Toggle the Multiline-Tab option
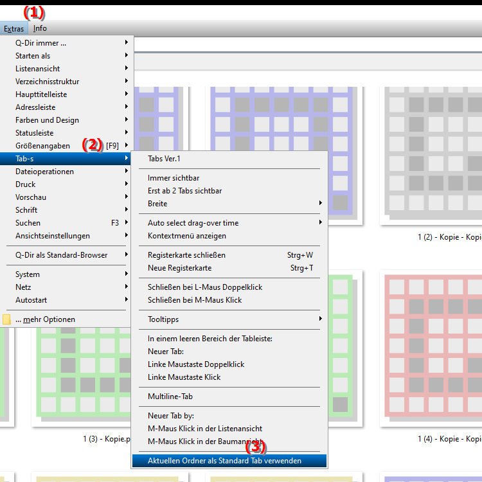The height and width of the screenshot is (482, 482). (x=229, y=397)
